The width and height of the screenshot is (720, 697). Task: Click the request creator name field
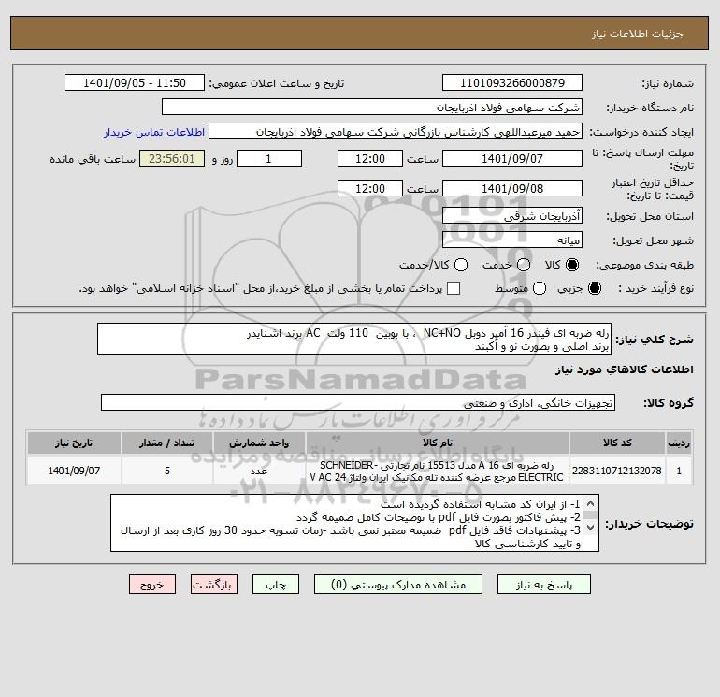tap(396, 131)
